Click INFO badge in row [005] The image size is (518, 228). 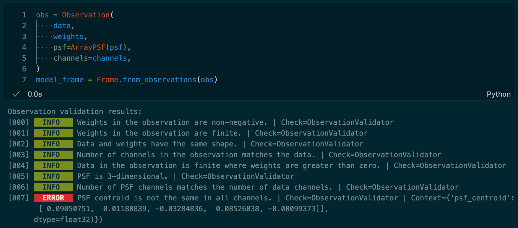(x=53, y=176)
